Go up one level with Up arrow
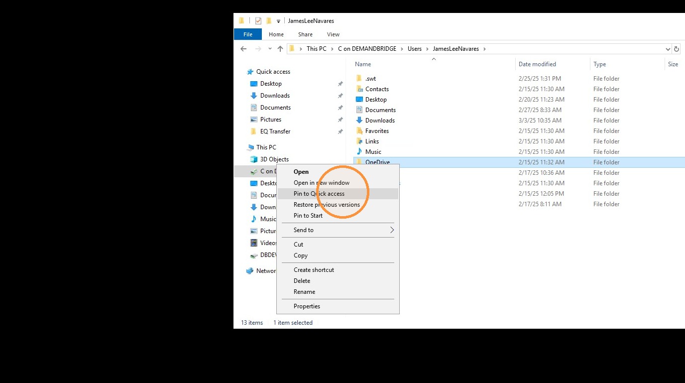The image size is (685, 383). pyautogui.click(x=280, y=49)
